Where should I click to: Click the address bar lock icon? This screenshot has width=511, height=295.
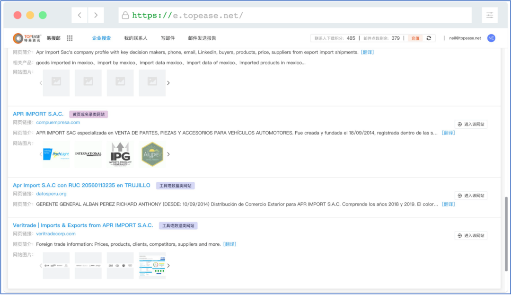125,15
